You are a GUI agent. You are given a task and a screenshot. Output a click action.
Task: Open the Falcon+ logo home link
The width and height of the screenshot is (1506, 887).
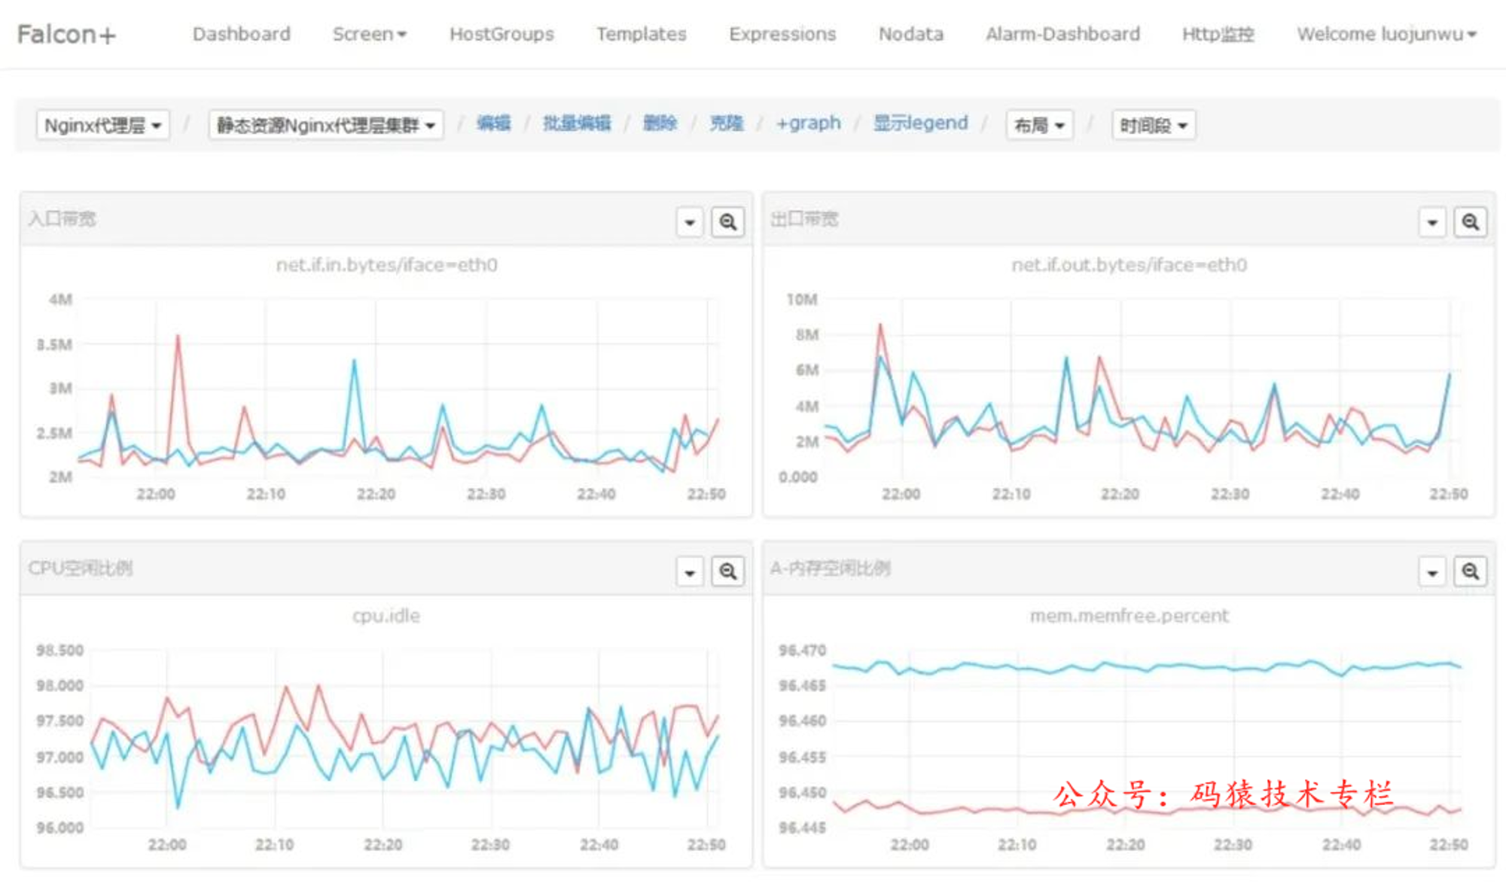pyautogui.click(x=66, y=34)
